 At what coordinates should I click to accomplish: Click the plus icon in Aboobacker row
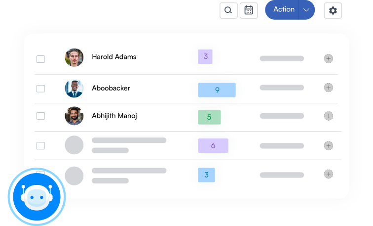(328, 88)
